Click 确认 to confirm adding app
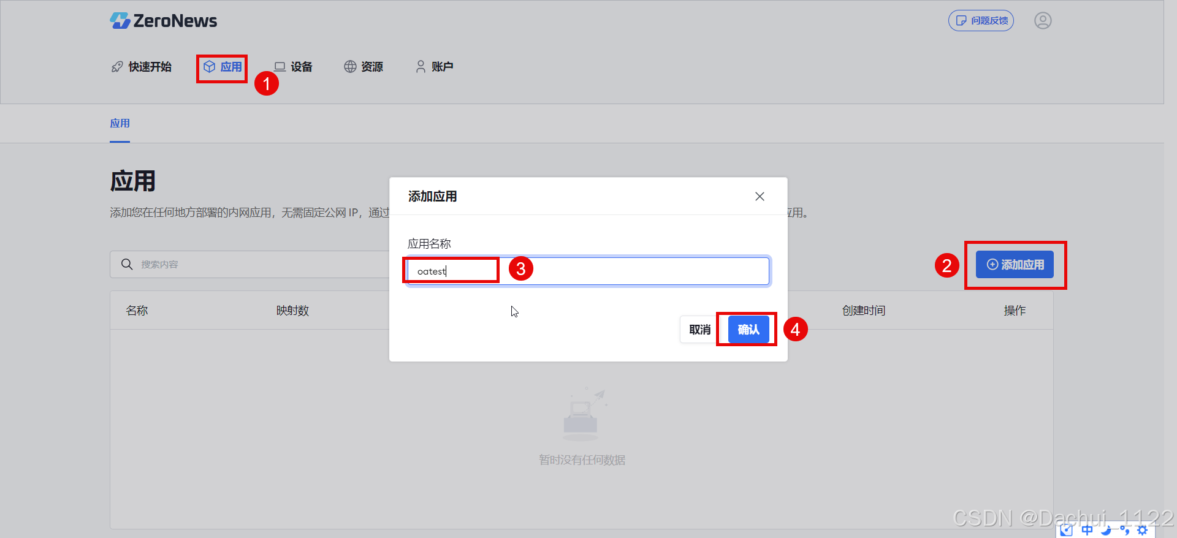This screenshot has width=1177, height=538. pyautogui.click(x=748, y=330)
